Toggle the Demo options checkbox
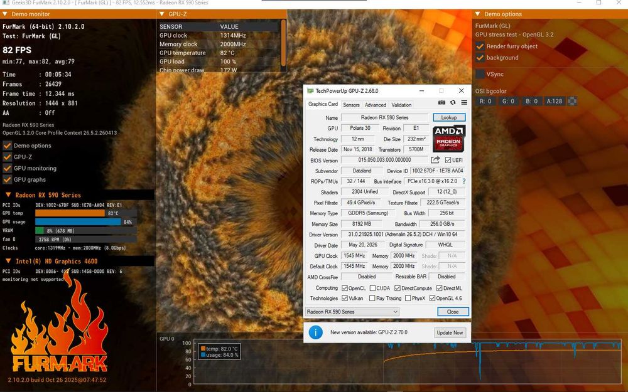This screenshot has height=392, width=628. point(7,146)
